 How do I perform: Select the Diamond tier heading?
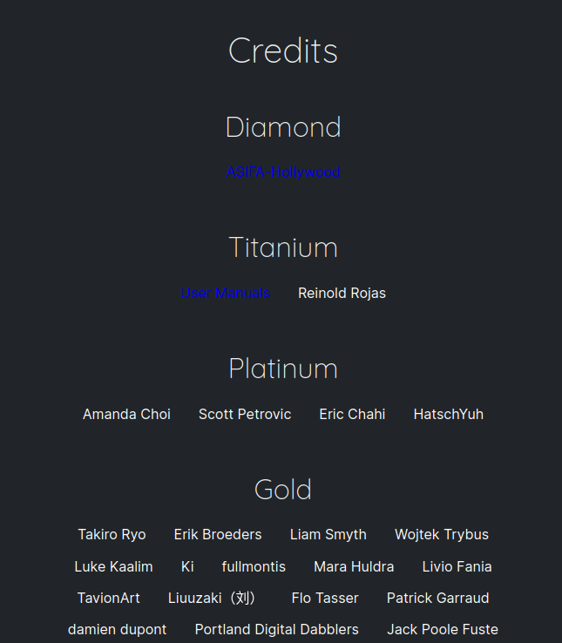coord(283,127)
